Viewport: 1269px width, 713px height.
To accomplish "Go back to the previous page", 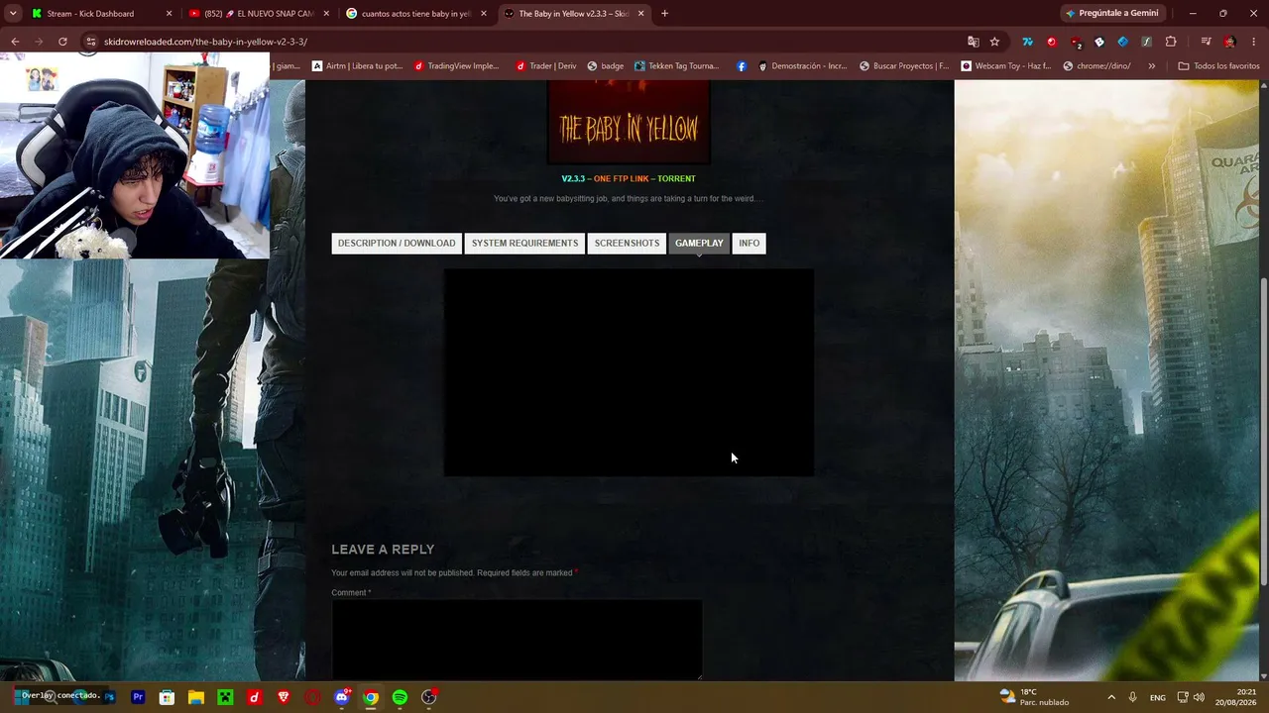I will pyautogui.click(x=15, y=42).
